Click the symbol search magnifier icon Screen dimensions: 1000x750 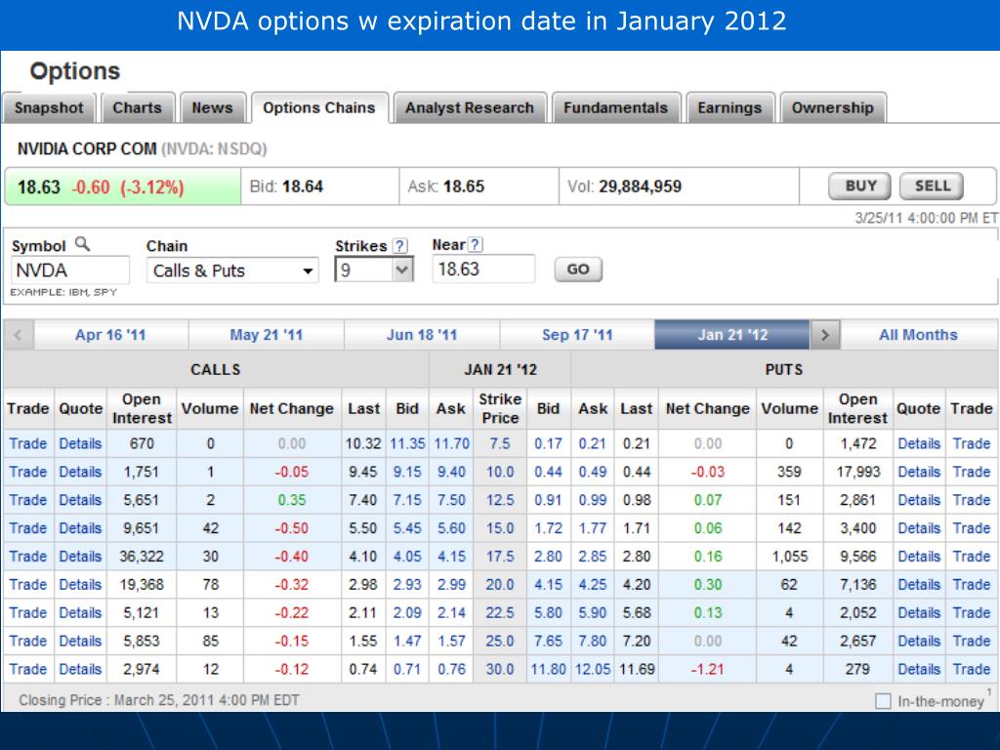(82, 243)
